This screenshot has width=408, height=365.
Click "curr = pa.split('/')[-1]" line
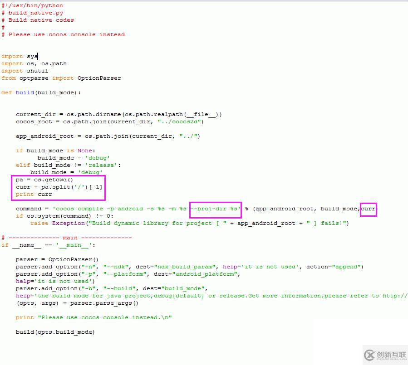(59, 187)
